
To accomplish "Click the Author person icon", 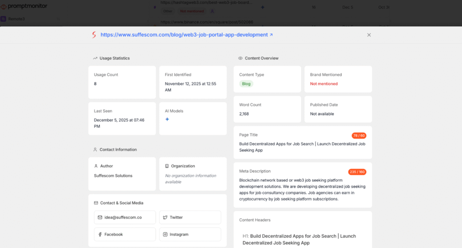I will pos(96,166).
